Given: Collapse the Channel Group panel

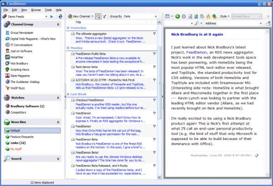Looking at the screenshot, I should [58, 24].
